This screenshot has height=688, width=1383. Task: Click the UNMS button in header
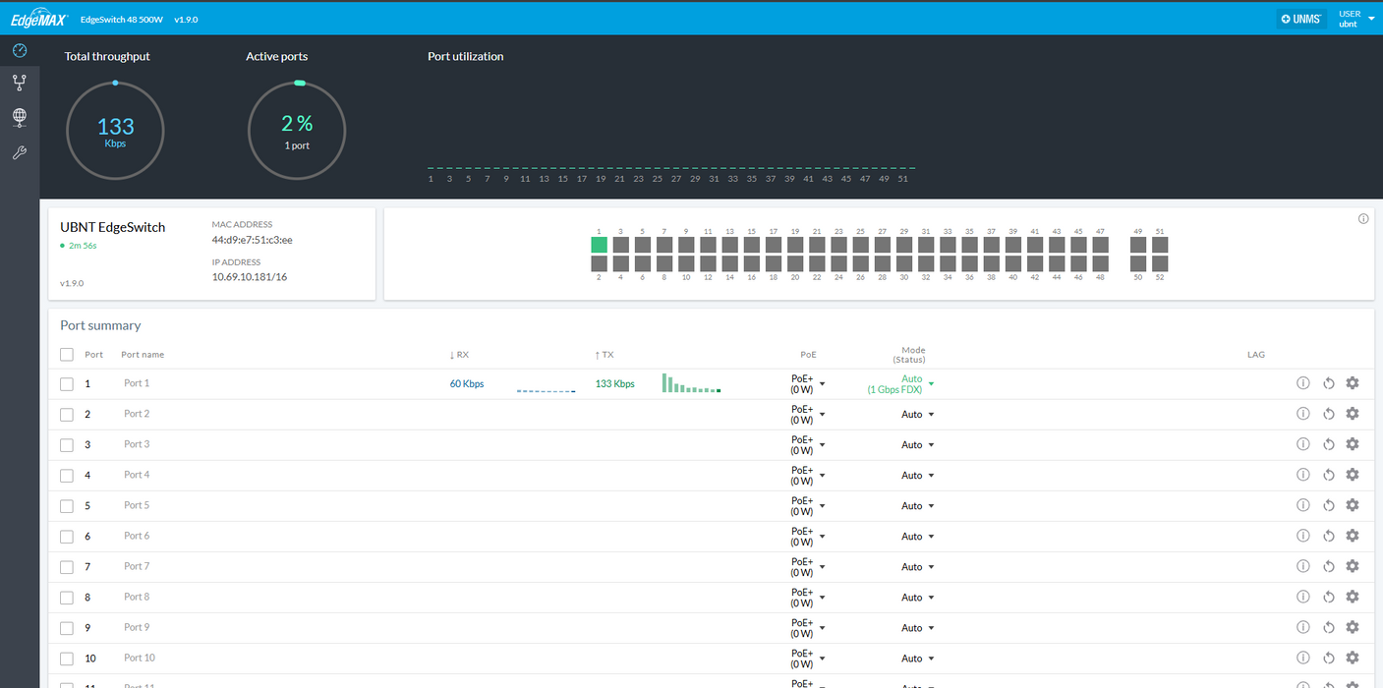(x=1301, y=19)
